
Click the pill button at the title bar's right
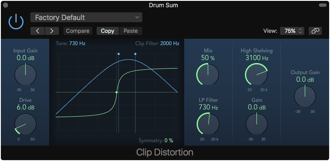click(323, 5)
